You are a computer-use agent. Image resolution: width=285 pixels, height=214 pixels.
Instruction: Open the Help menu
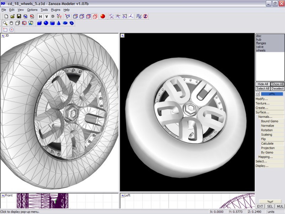(67, 10)
